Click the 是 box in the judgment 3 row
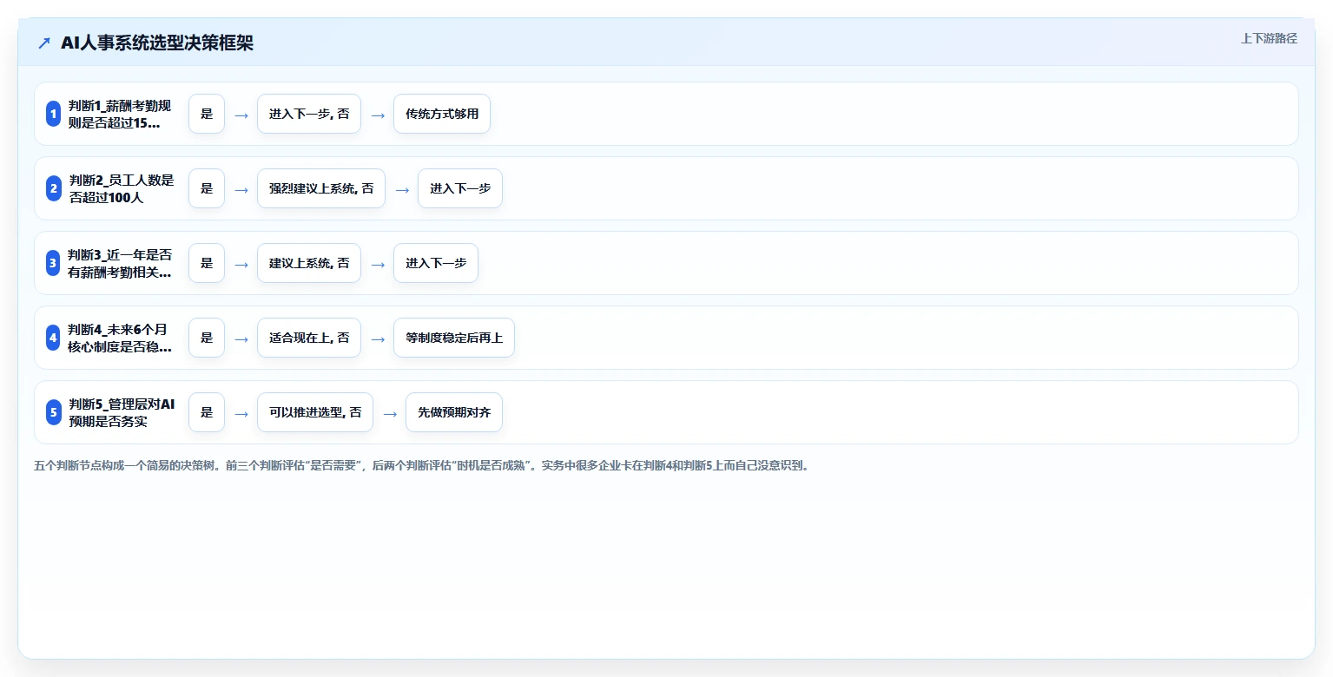 click(x=207, y=263)
